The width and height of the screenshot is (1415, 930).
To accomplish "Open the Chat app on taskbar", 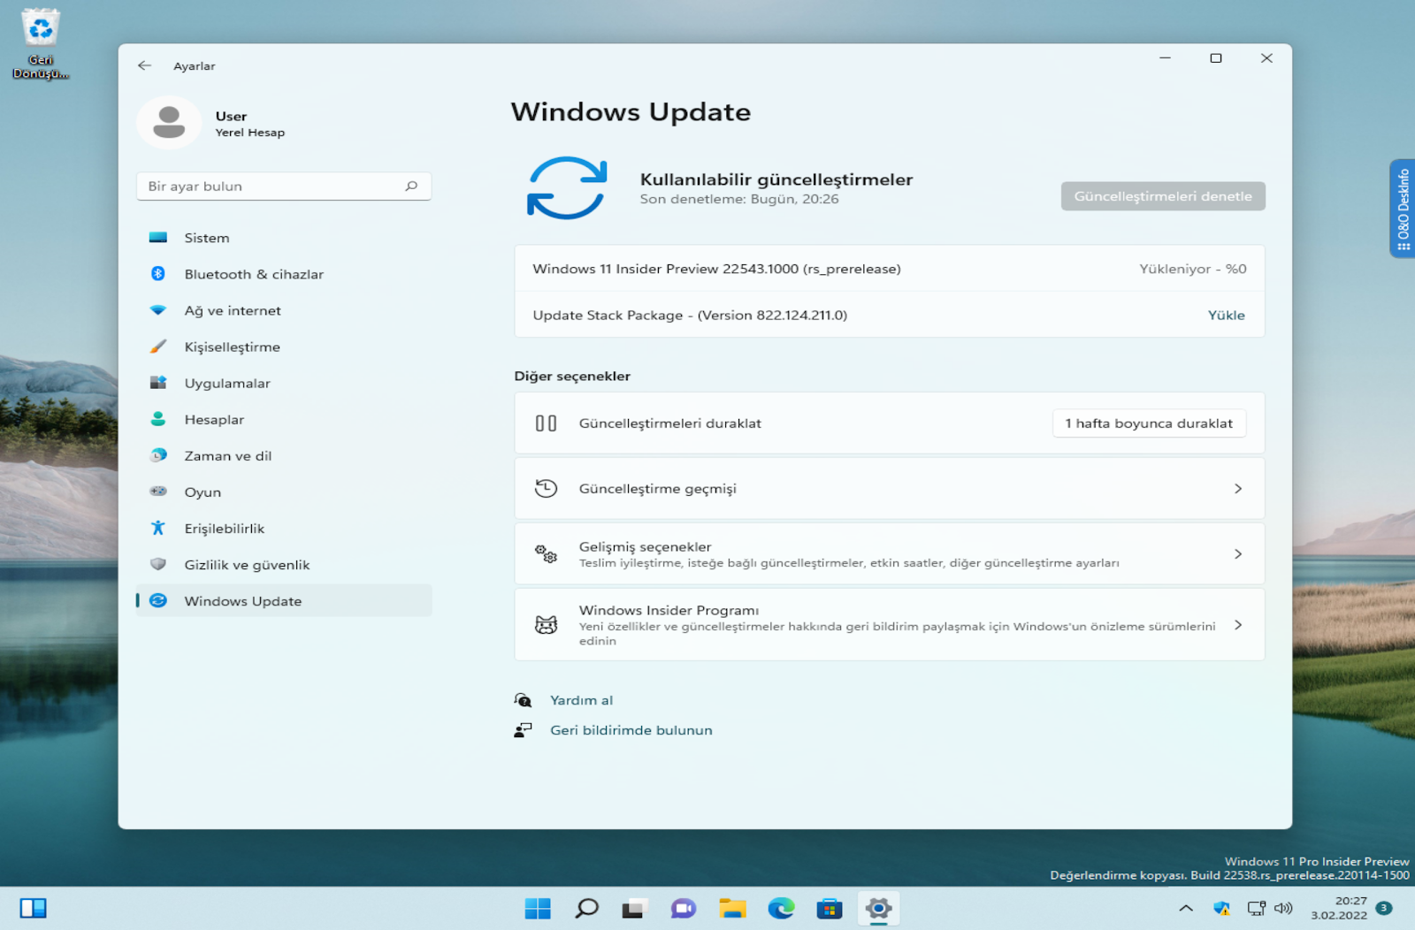I will pyautogui.click(x=683, y=908).
